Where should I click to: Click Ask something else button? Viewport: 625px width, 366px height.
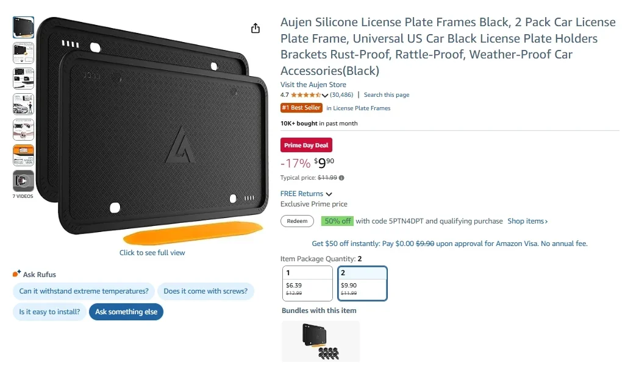pyautogui.click(x=126, y=312)
